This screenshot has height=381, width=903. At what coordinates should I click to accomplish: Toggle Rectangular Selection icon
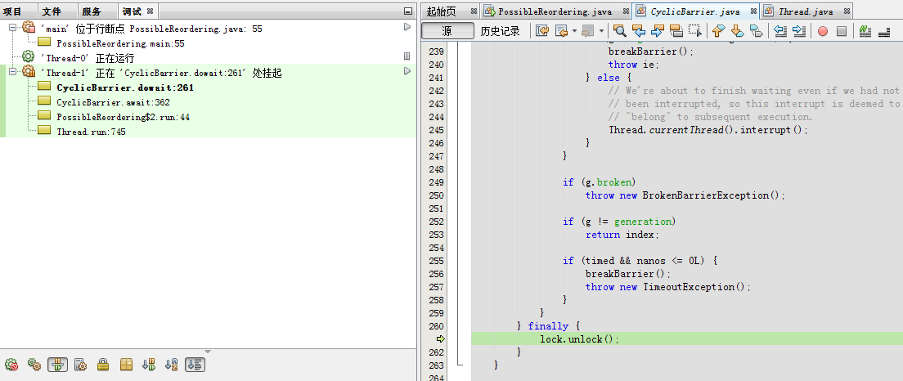click(x=696, y=31)
